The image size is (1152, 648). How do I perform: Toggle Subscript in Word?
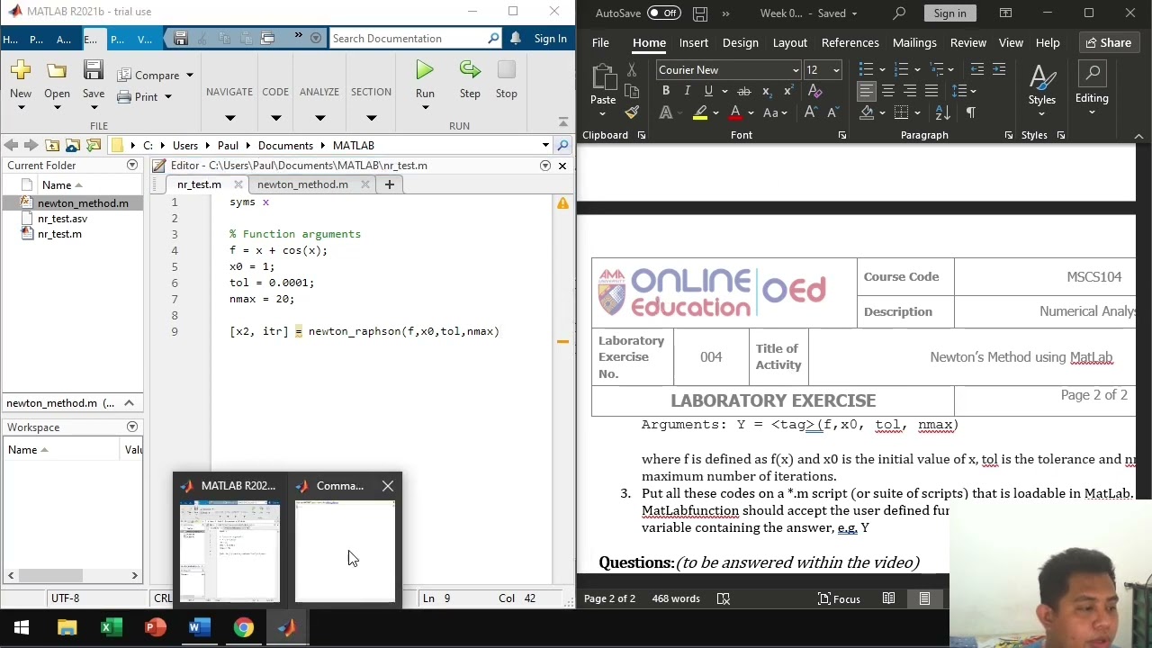tap(766, 91)
